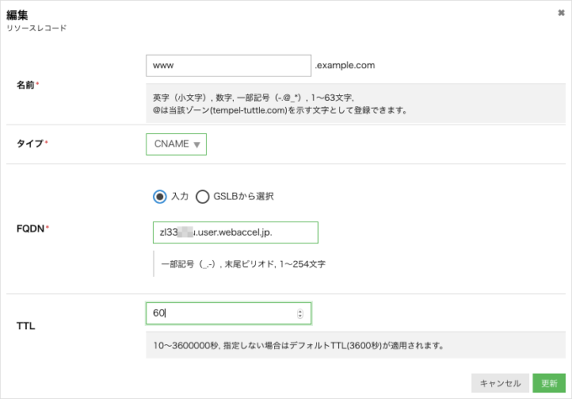The image size is (572, 399).
Task: Focus the TTL input showing 60
Action: point(220,313)
